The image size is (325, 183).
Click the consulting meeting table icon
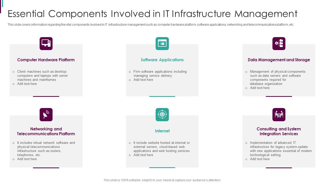point(279,115)
